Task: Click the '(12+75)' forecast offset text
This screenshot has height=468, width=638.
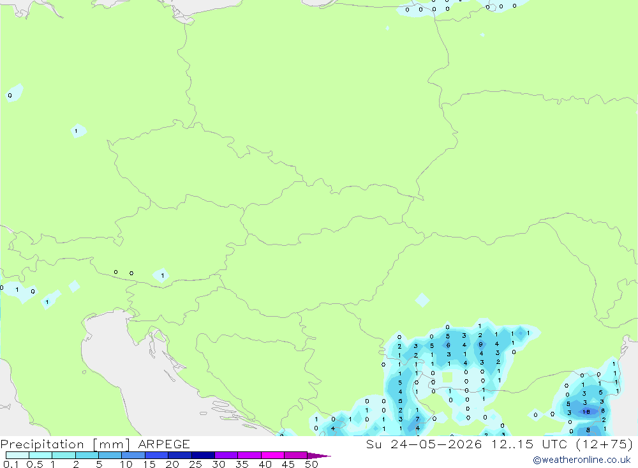Action: coord(605,444)
